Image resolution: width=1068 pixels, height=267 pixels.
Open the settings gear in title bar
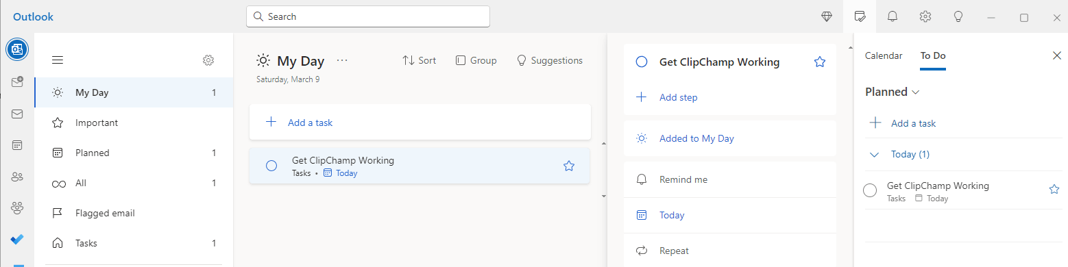(925, 16)
